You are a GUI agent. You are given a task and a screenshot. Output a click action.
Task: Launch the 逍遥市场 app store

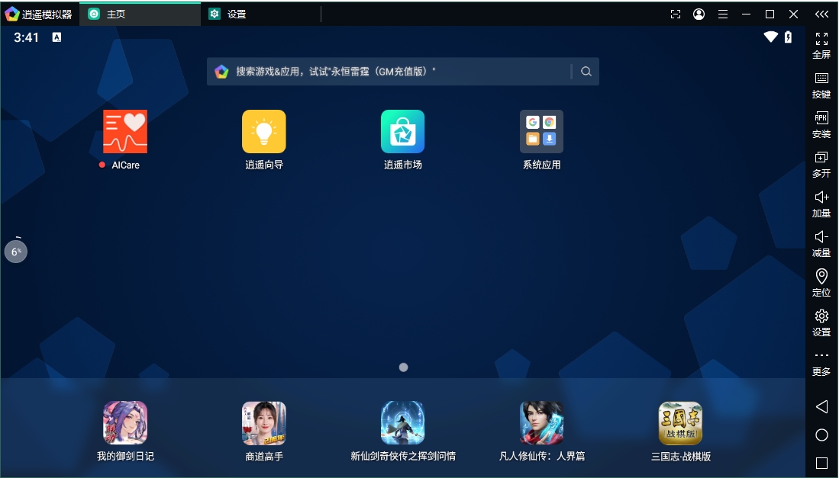(403, 131)
